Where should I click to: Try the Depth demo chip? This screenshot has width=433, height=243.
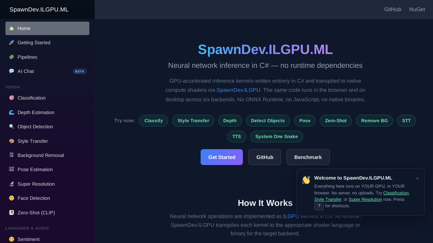coord(230,120)
